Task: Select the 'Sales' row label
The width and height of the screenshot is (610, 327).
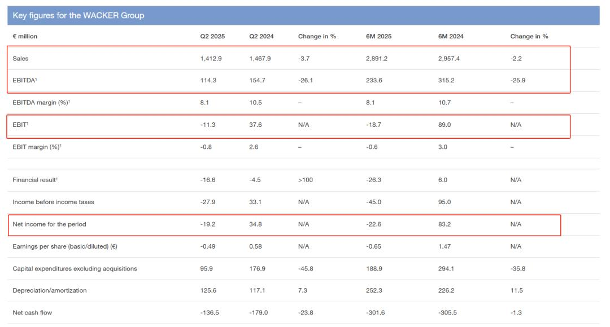Action: [20, 59]
